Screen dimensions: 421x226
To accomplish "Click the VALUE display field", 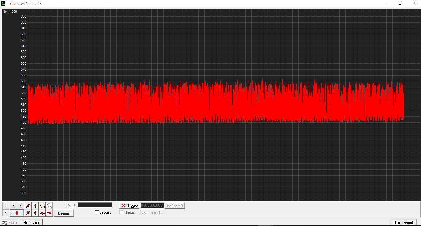I will tap(95, 205).
